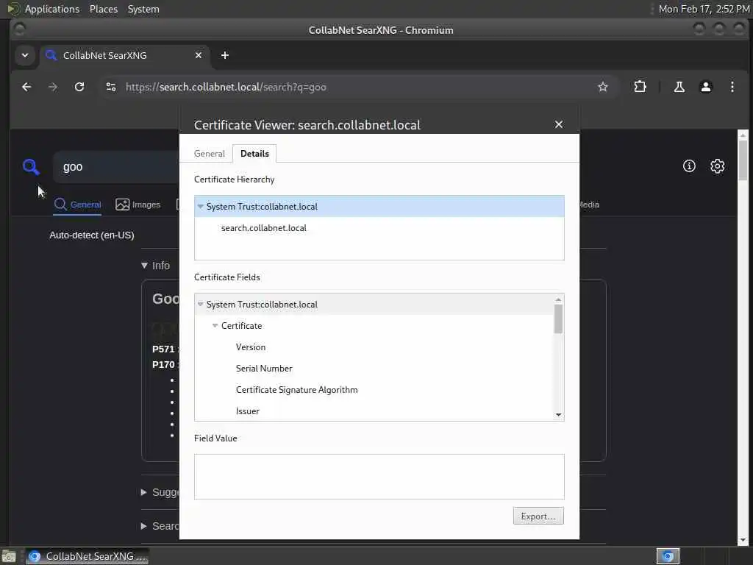The width and height of the screenshot is (753, 565).
Task: Reload the page with the refresh icon
Action: 79,87
